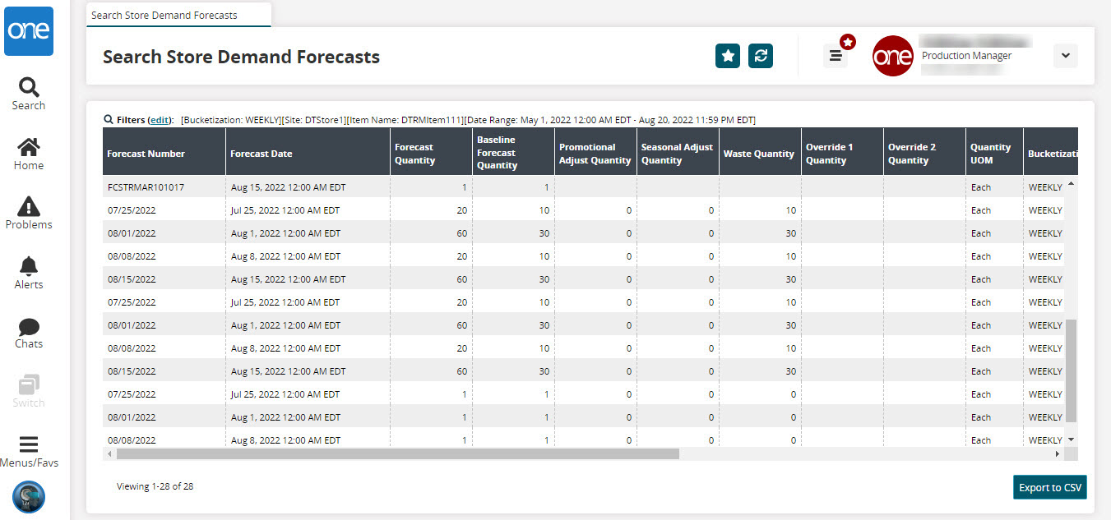The image size is (1111, 520).
Task: Open Menus/Favs hamburger icon
Action: (x=29, y=451)
